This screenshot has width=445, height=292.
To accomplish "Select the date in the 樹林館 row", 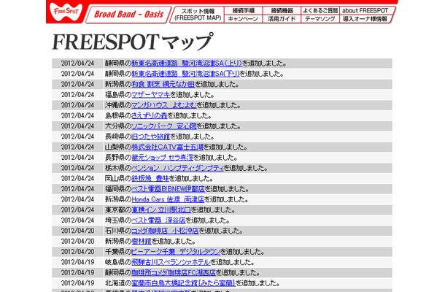I will coord(77,242).
